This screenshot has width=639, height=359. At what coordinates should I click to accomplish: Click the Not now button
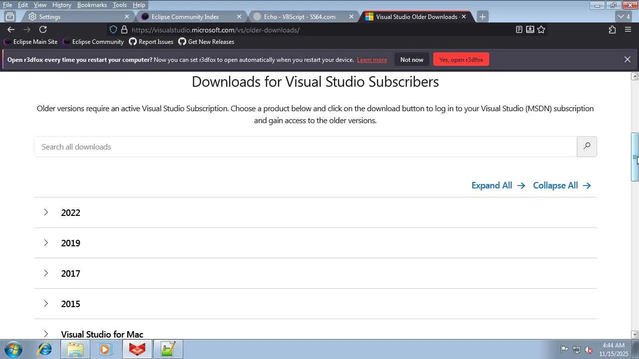click(412, 59)
